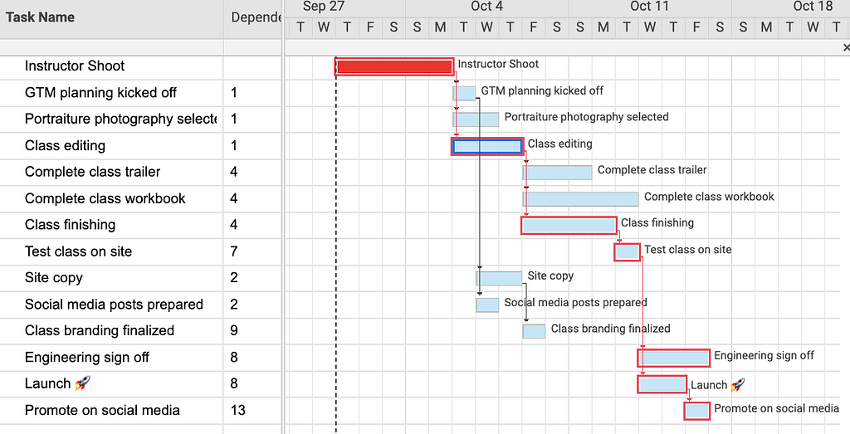
Task: Close the chart with the X icon
Action: tap(846, 47)
